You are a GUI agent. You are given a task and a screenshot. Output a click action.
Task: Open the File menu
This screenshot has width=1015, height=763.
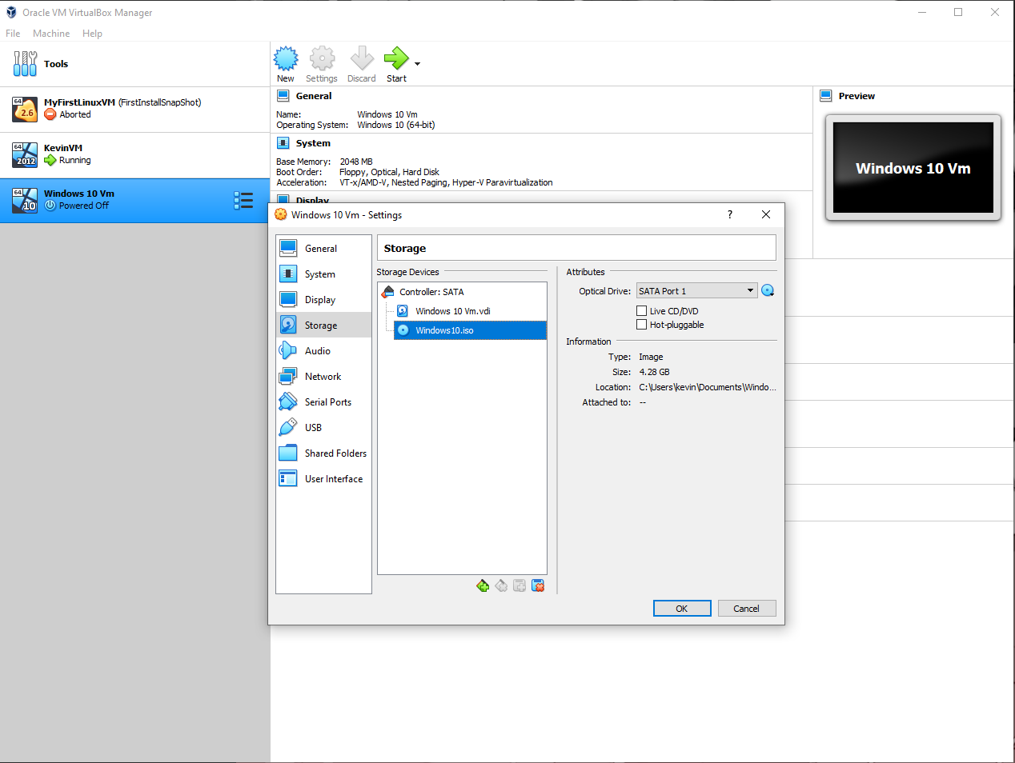click(x=13, y=33)
